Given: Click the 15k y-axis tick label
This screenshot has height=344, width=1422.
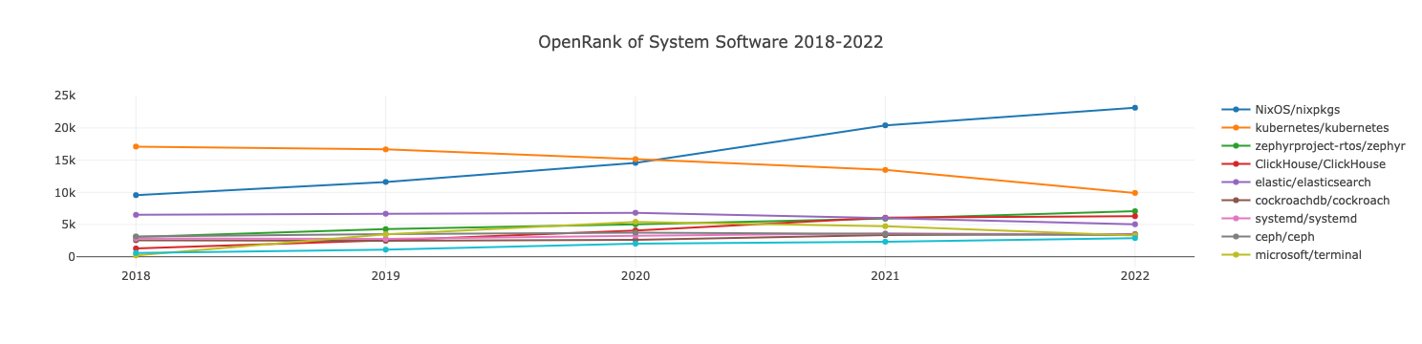Looking at the screenshot, I should coord(64,161).
